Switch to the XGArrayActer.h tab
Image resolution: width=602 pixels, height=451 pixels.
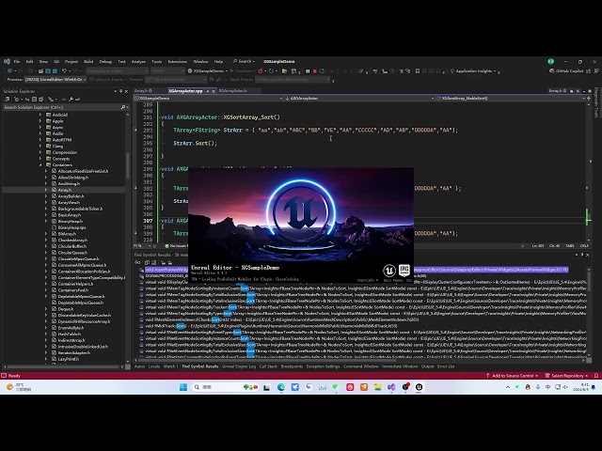[233, 91]
